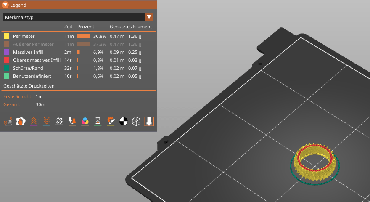Show retractions with up-chevrons icon

coord(34,121)
